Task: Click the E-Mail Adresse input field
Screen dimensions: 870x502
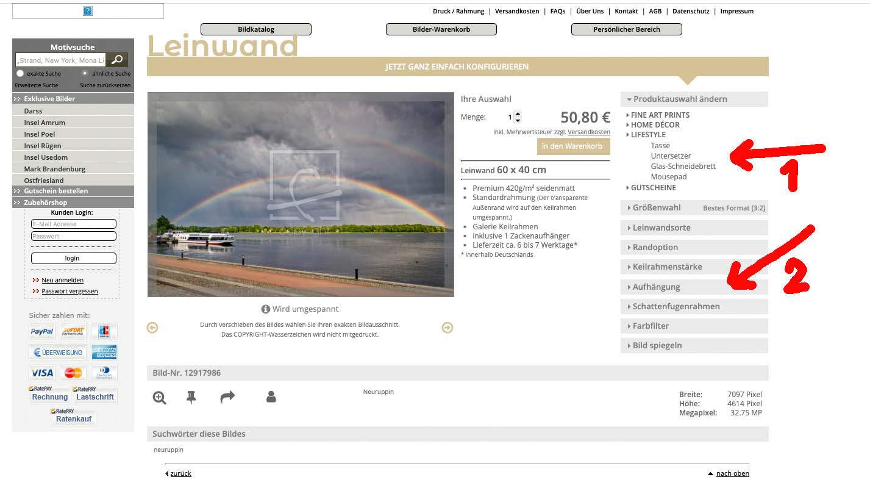Action: [x=74, y=224]
